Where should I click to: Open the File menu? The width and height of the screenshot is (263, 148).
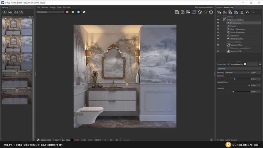[x=38, y=7]
